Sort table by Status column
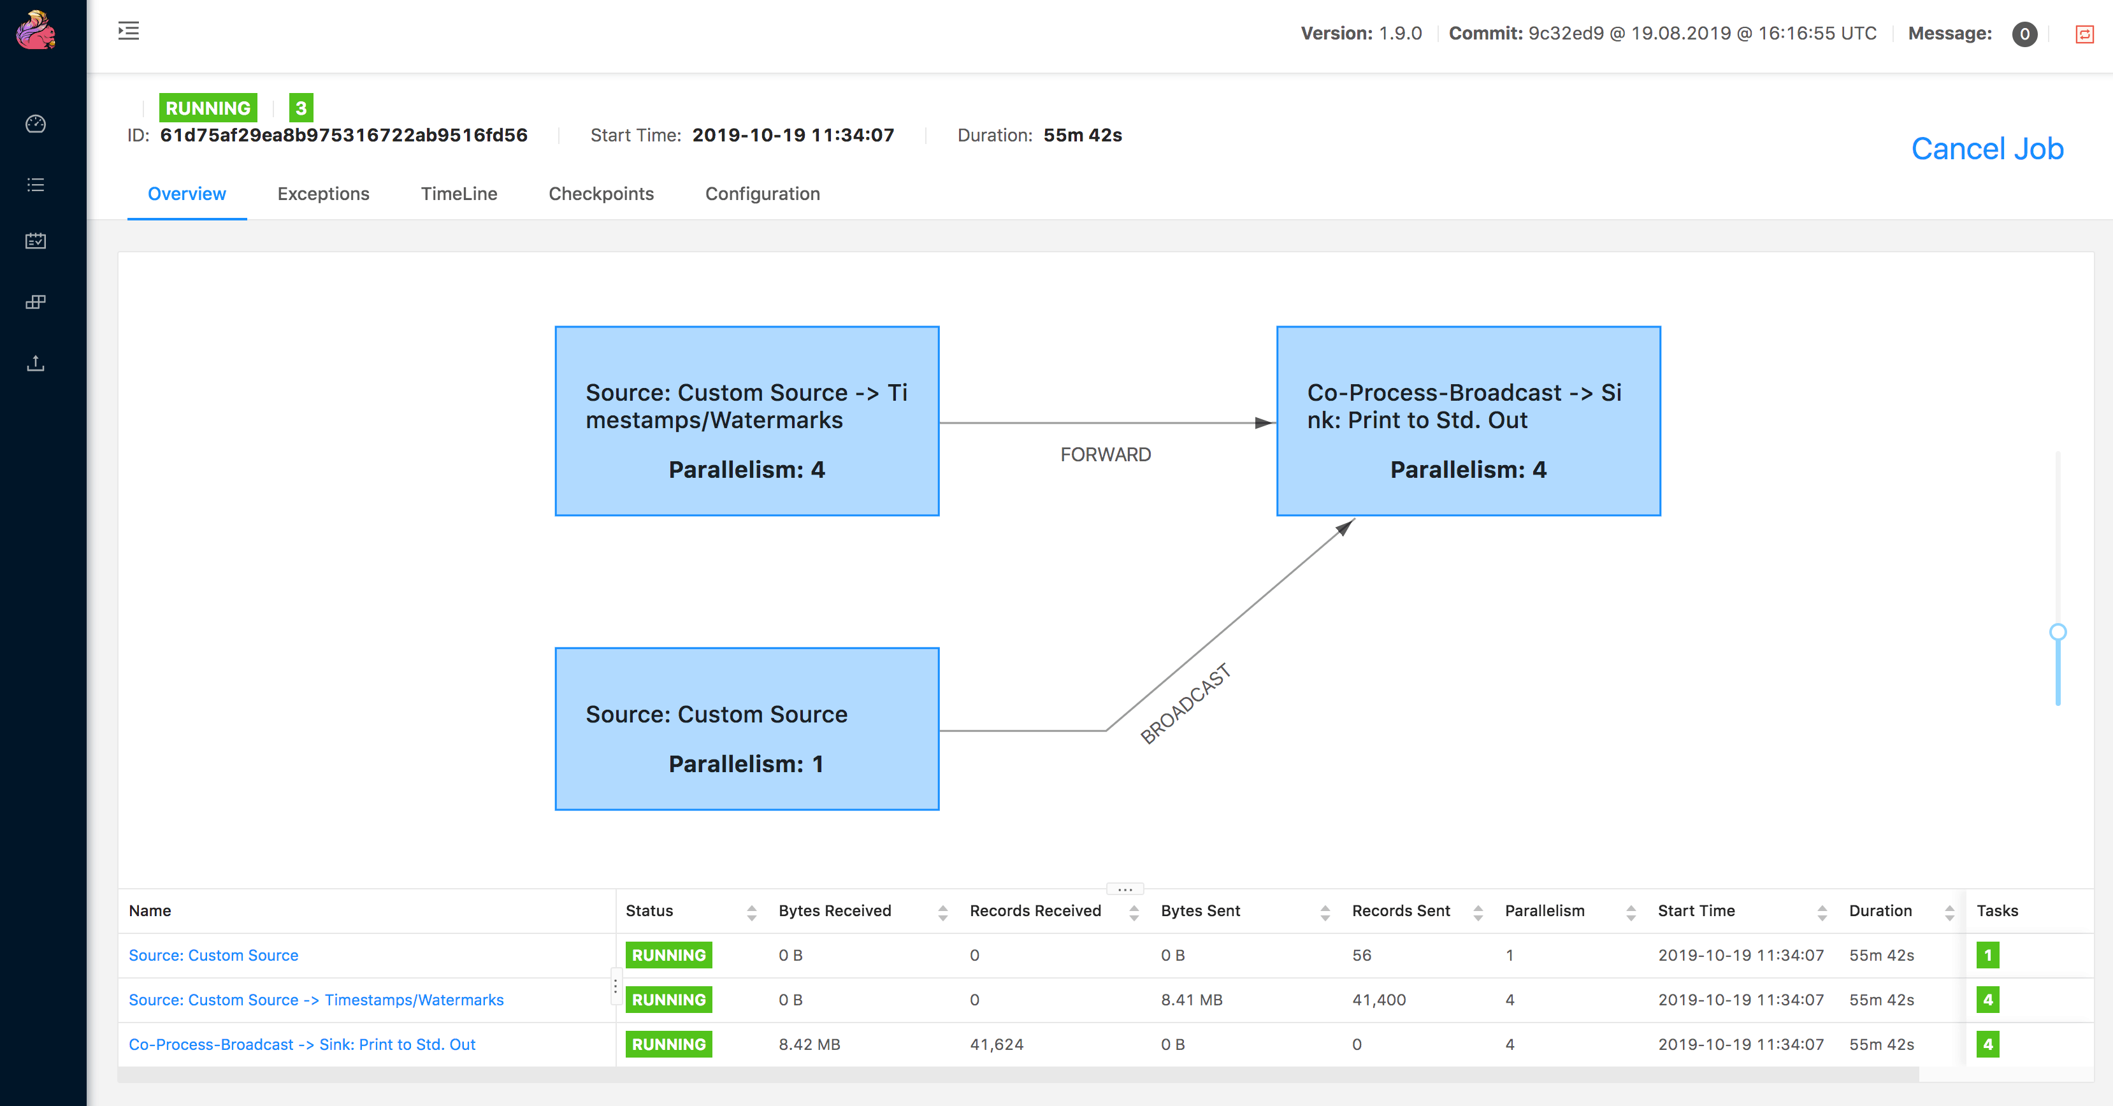Viewport: 2113px width, 1106px height. 751,912
